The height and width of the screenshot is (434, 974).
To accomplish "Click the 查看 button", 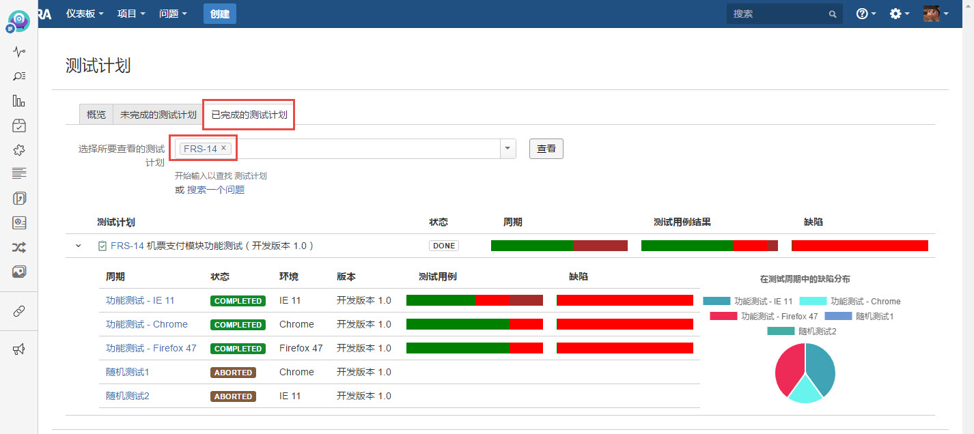I will [x=546, y=149].
